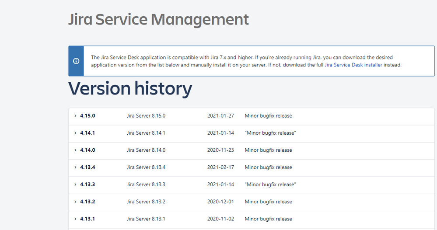Click the Jira Server 8.13.1 compatibility text

coord(146,219)
